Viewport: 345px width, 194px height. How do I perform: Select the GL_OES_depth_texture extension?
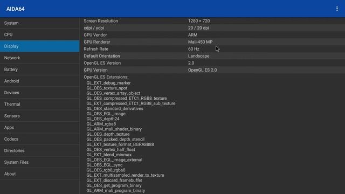[x=108, y=134]
